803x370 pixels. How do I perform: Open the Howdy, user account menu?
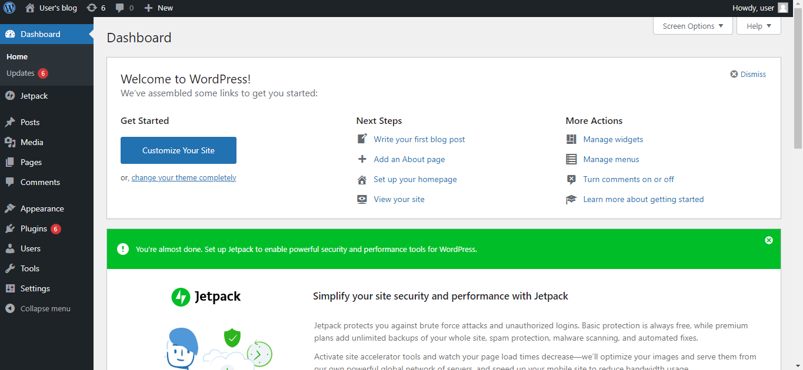[759, 8]
